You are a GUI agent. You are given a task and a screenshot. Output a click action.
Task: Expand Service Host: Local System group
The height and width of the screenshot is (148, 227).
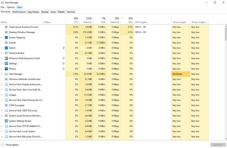point(2,131)
